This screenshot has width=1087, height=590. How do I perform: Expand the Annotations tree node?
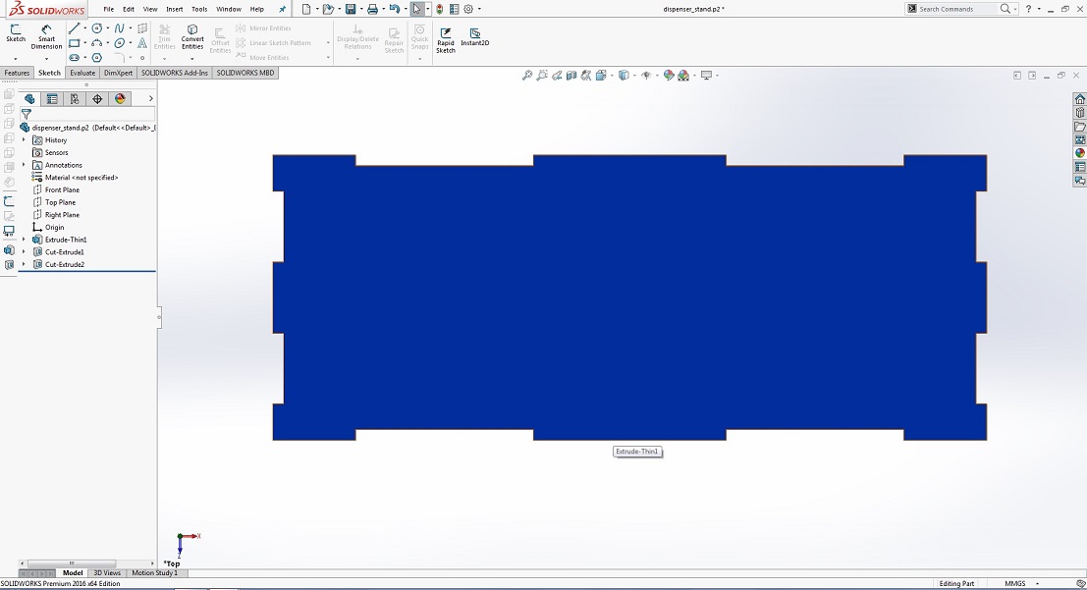tap(24, 165)
